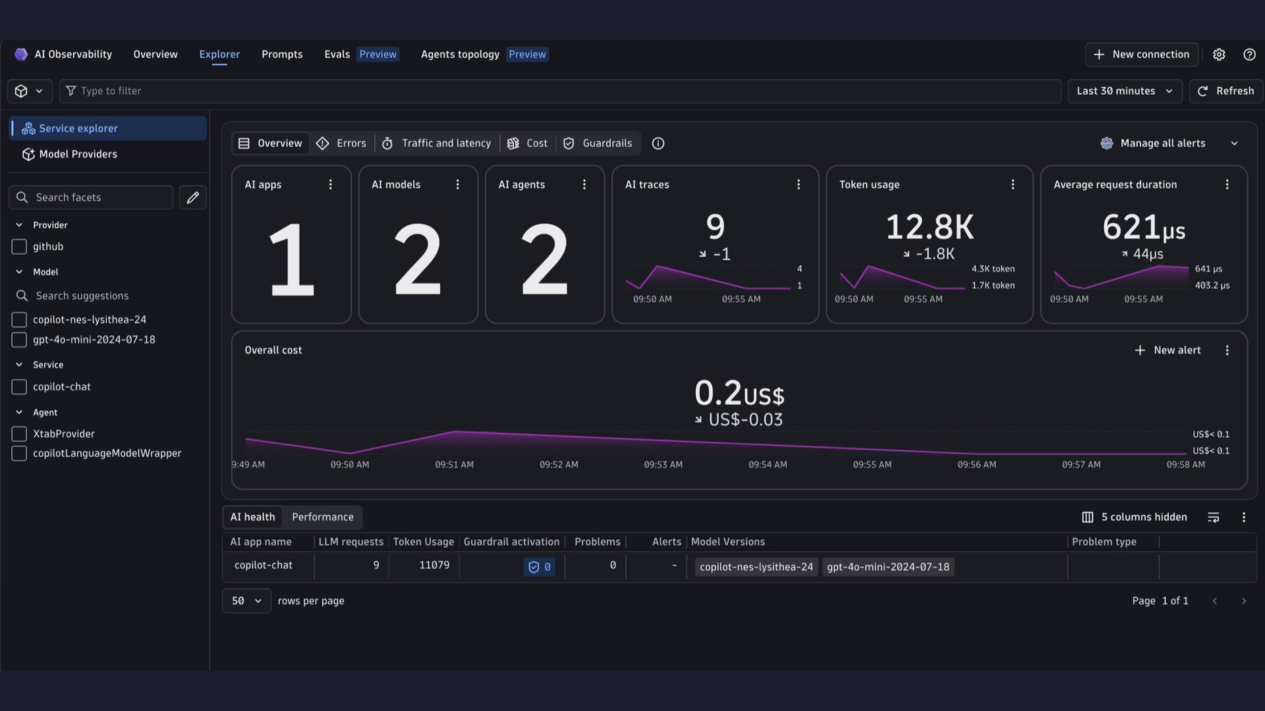
Task: Open AI agents card options menu
Action: (584, 185)
